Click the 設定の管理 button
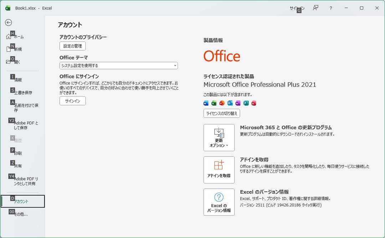The height and width of the screenshot is (238, 385). [72, 46]
